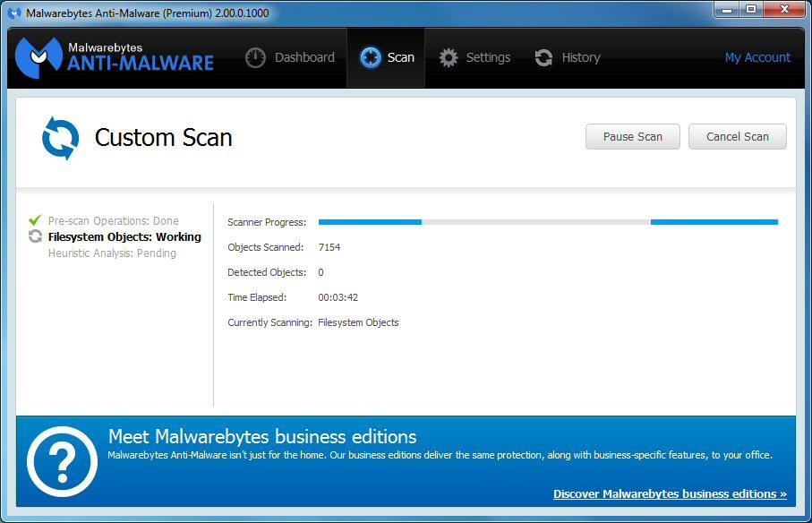
Task: Select the Filesystem Objects: Working status text
Action: point(124,236)
